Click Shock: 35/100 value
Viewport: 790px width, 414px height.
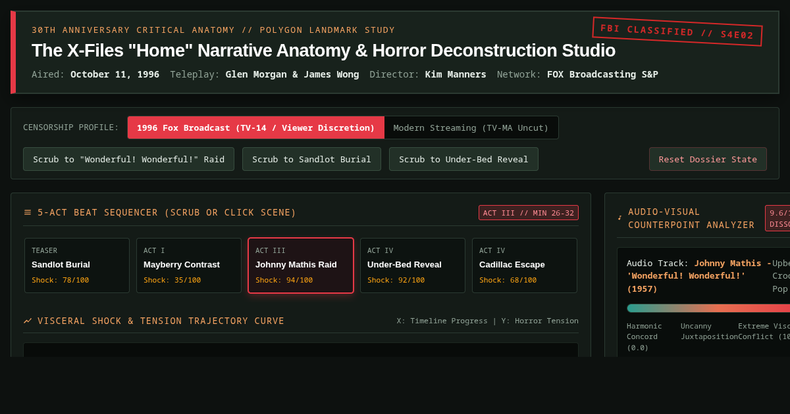tap(172, 280)
